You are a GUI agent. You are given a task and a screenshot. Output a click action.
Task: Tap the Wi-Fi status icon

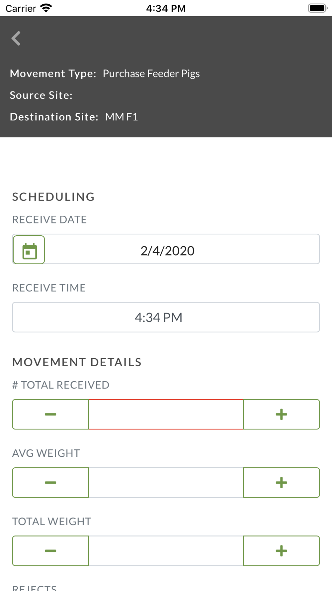tap(46, 8)
